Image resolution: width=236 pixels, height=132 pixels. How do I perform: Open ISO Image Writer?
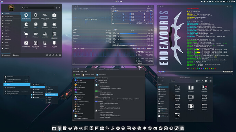point(54,45)
